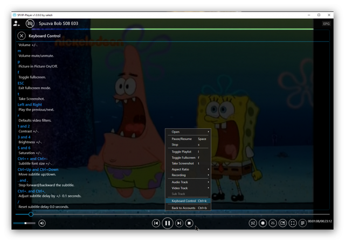Screen dimensions: 345x241
Task: Click 'Reset subtitle delay 0.0 seconds.' text
Action: pos(44,207)
